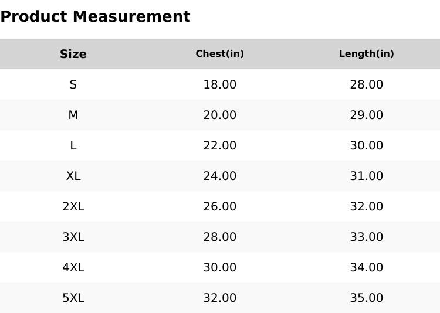Click the Length(in) column header

click(367, 54)
